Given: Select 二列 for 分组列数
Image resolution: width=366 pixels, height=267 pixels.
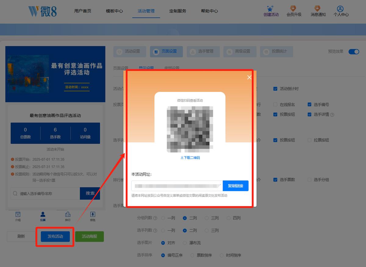Looking at the screenshot, I should (x=185, y=218).
